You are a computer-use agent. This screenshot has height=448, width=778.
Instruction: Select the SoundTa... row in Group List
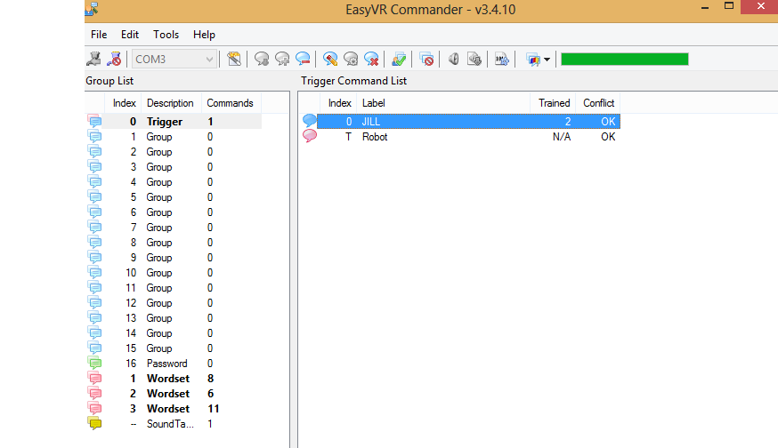click(x=174, y=424)
